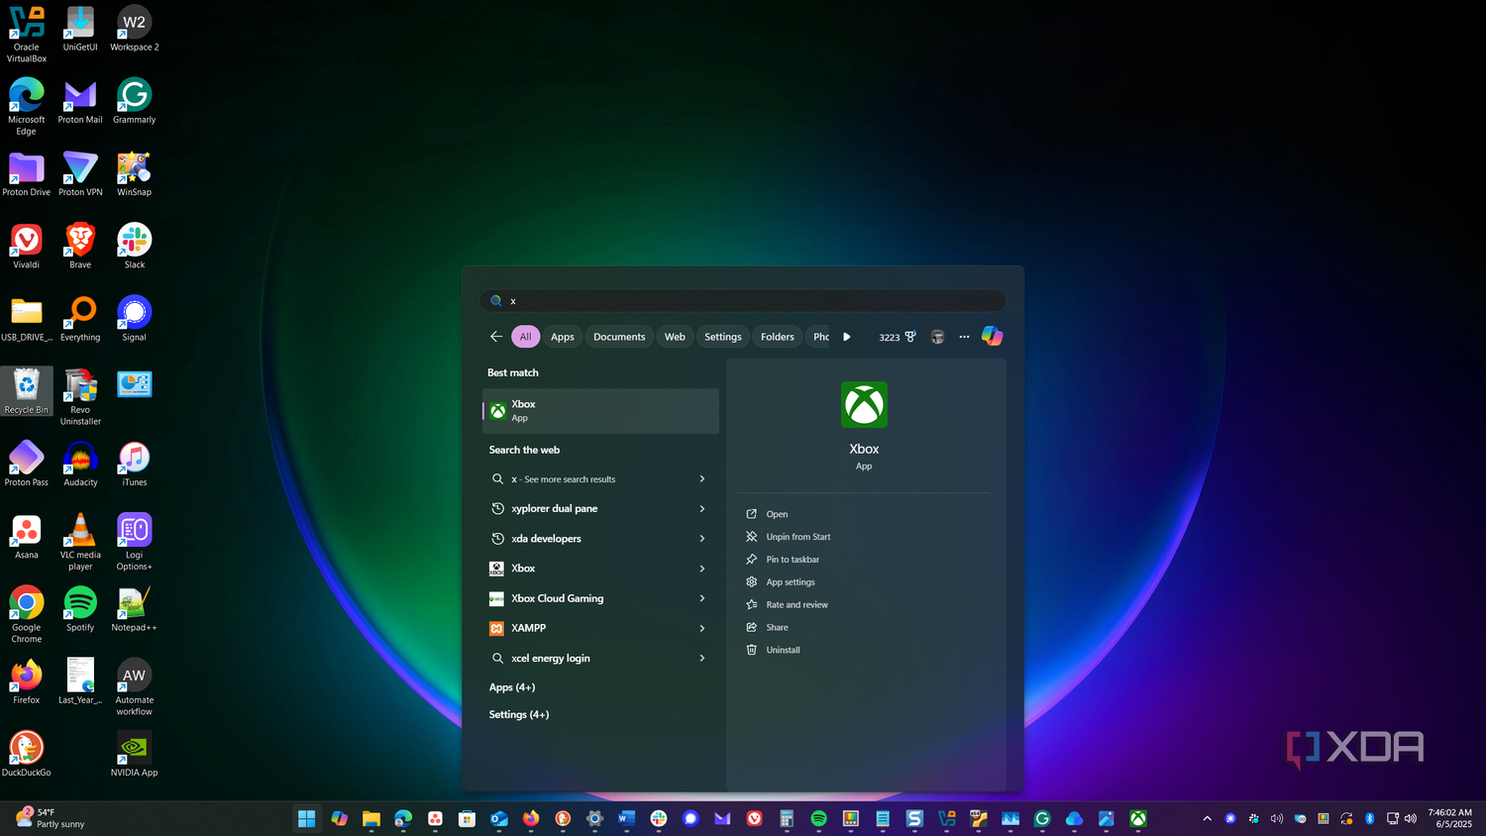Open the volume control in system tray
The width and height of the screenshot is (1486, 836).
click(1411, 818)
